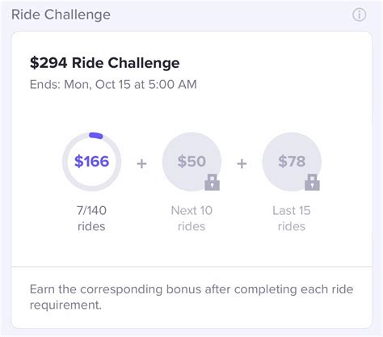Tap the $78 bonus amount text
Viewport: 383px width, 337px height.
pos(292,162)
